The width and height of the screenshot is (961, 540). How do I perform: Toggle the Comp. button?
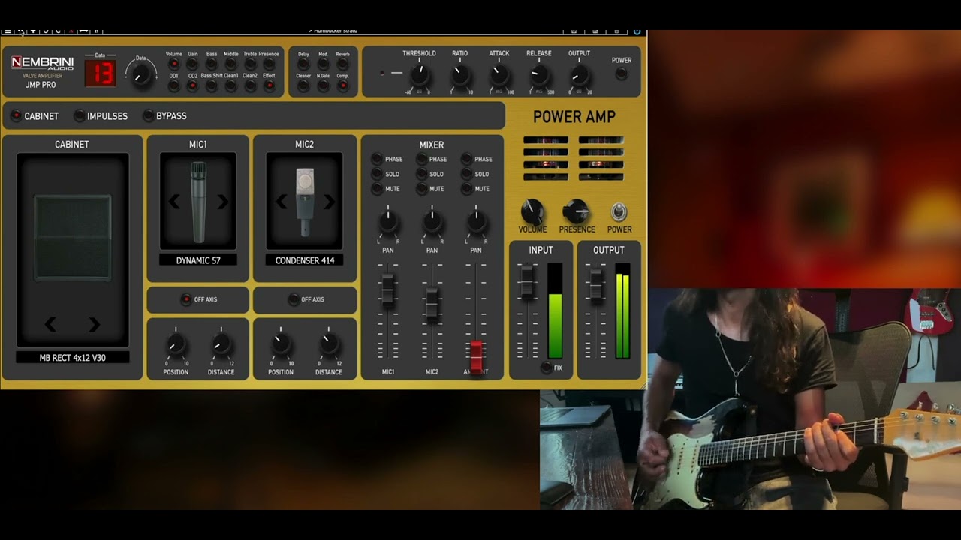(x=342, y=86)
